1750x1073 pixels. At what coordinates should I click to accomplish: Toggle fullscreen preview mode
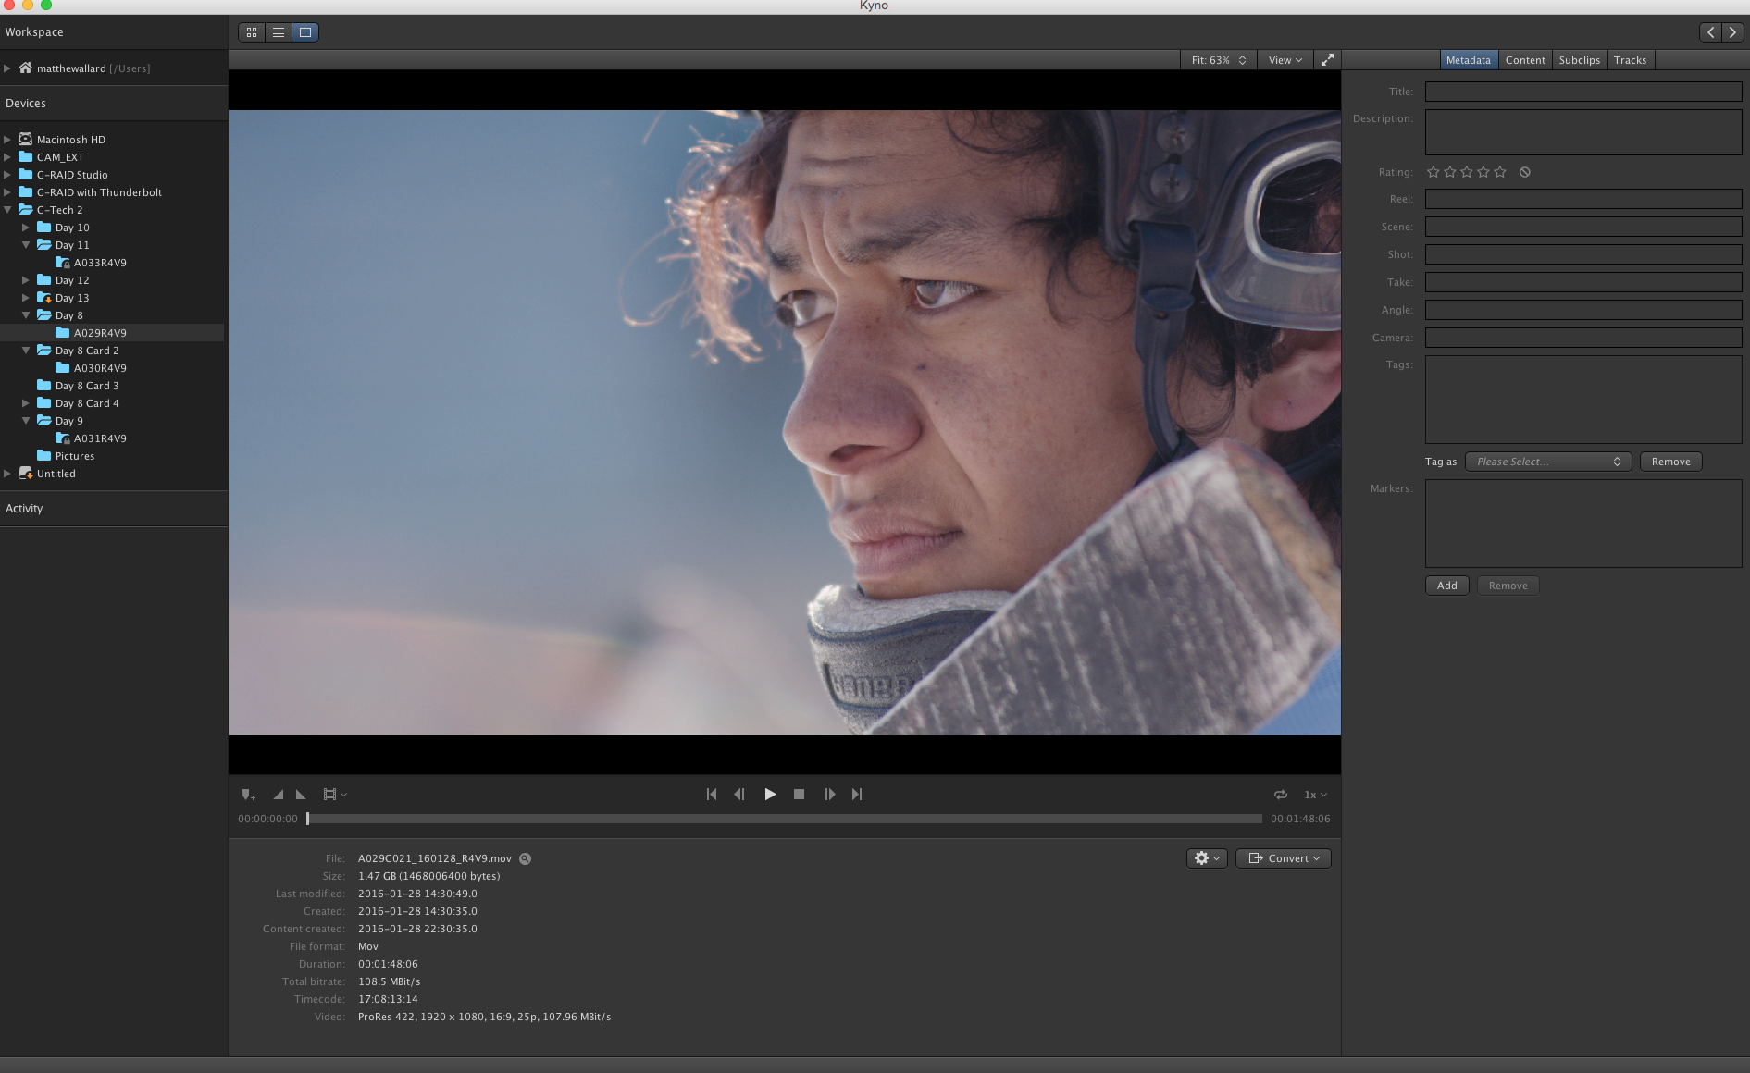coord(1328,59)
